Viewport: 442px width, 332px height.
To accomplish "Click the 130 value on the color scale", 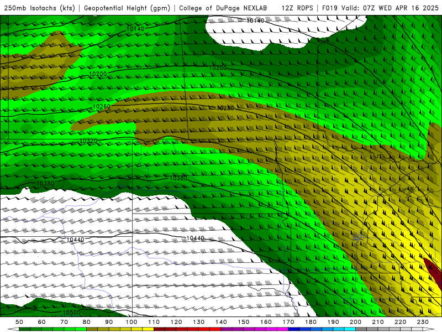I will 199,322.
